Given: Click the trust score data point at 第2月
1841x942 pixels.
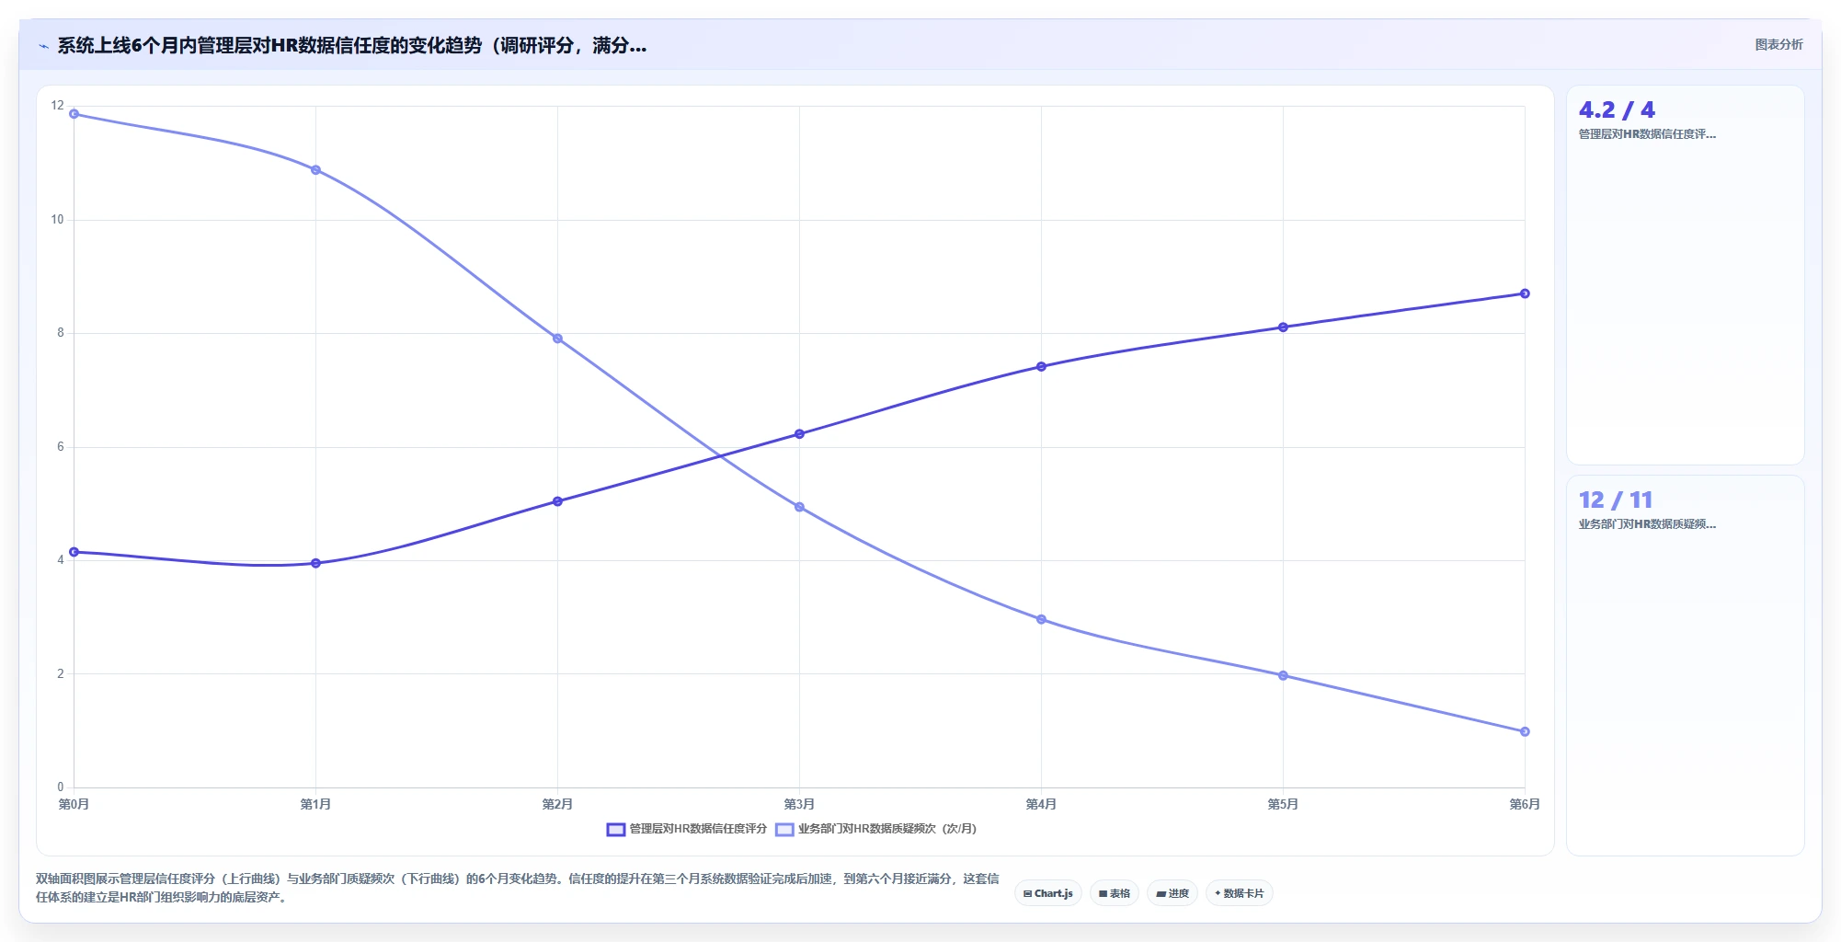Looking at the screenshot, I should (557, 501).
